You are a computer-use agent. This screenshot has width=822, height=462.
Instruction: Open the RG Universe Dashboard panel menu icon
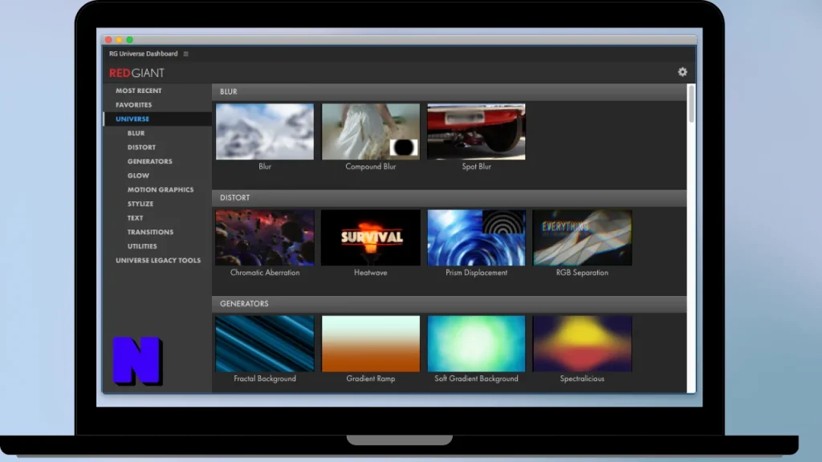point(185,54)
